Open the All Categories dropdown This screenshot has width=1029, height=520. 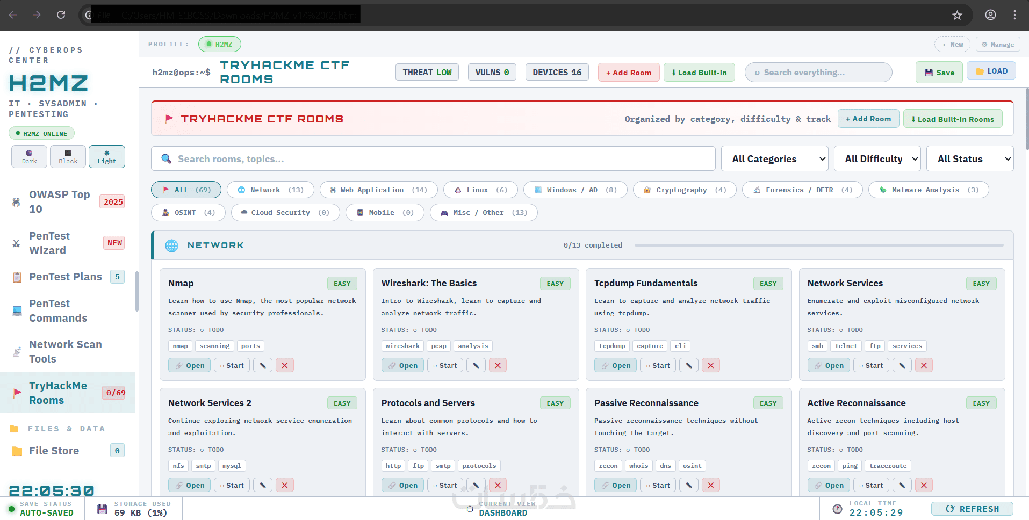tap(775, 159)
